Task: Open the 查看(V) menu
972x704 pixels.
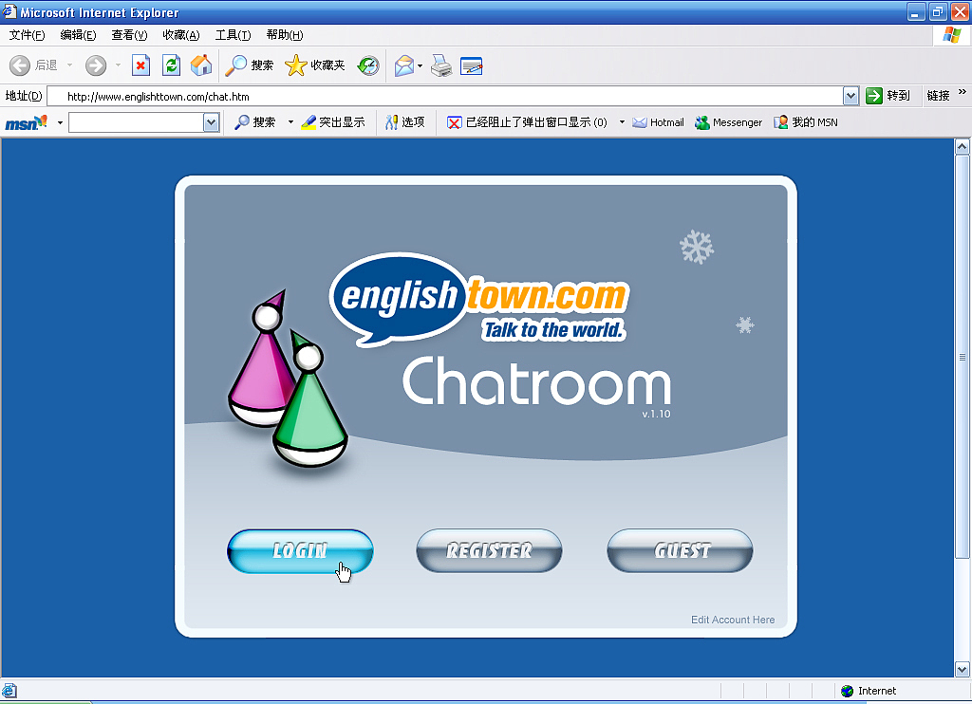Action: click(x=129, y=35)
